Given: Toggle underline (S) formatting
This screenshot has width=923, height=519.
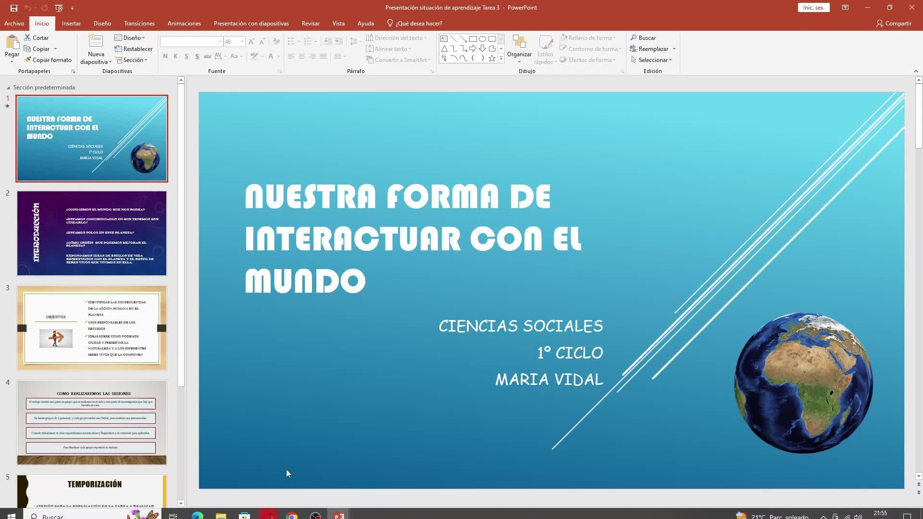Looking at the screenshot, I should (187, 56).
